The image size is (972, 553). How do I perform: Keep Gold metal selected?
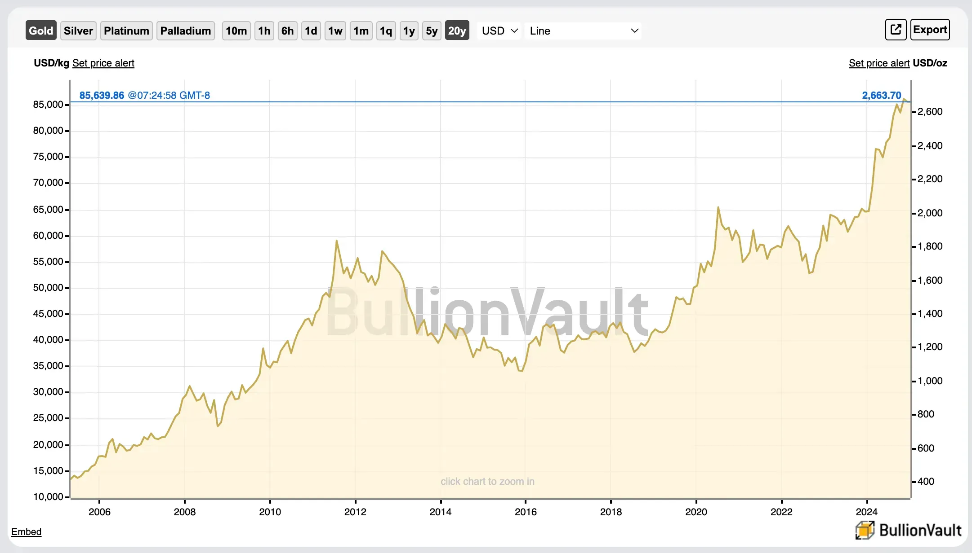coord(40,31)
